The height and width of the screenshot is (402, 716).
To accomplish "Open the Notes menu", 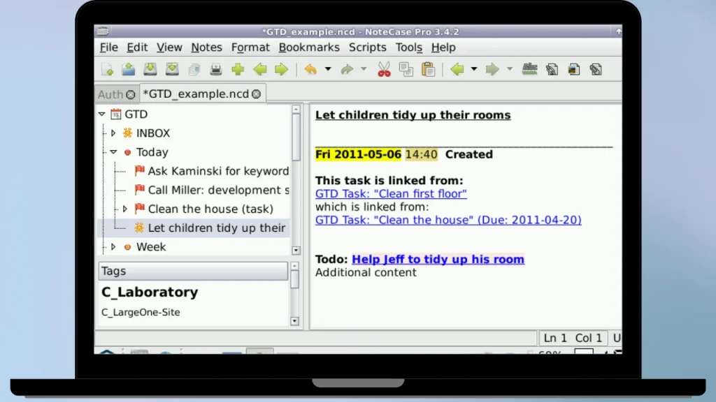I will click(x=206, y=47).
